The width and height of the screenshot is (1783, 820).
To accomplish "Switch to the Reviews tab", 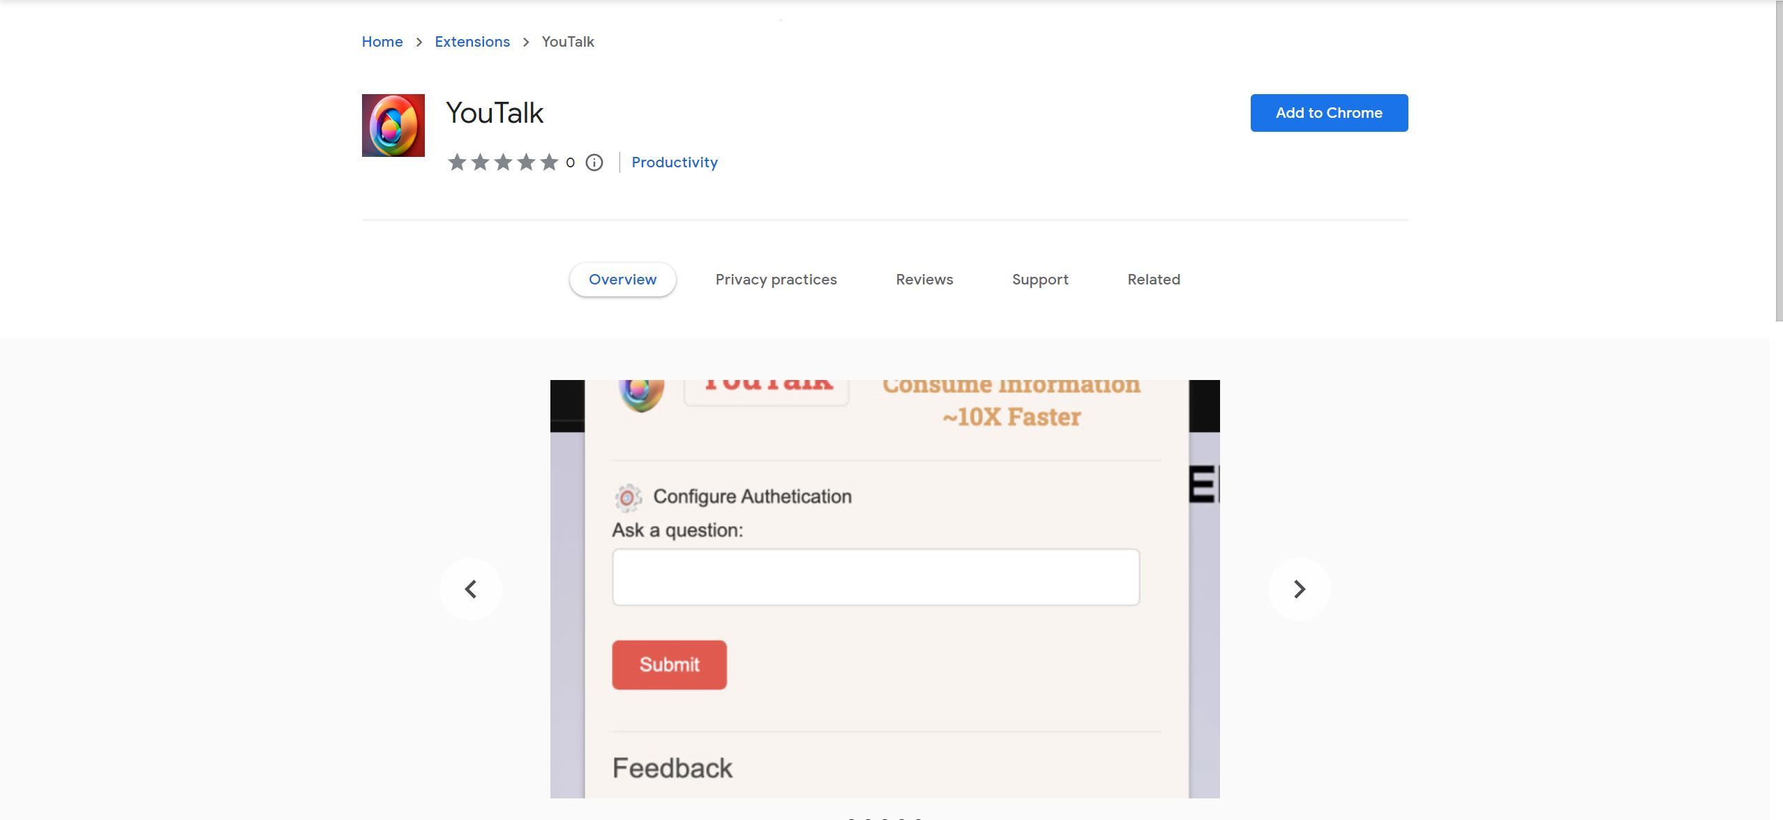I will 924,279.
